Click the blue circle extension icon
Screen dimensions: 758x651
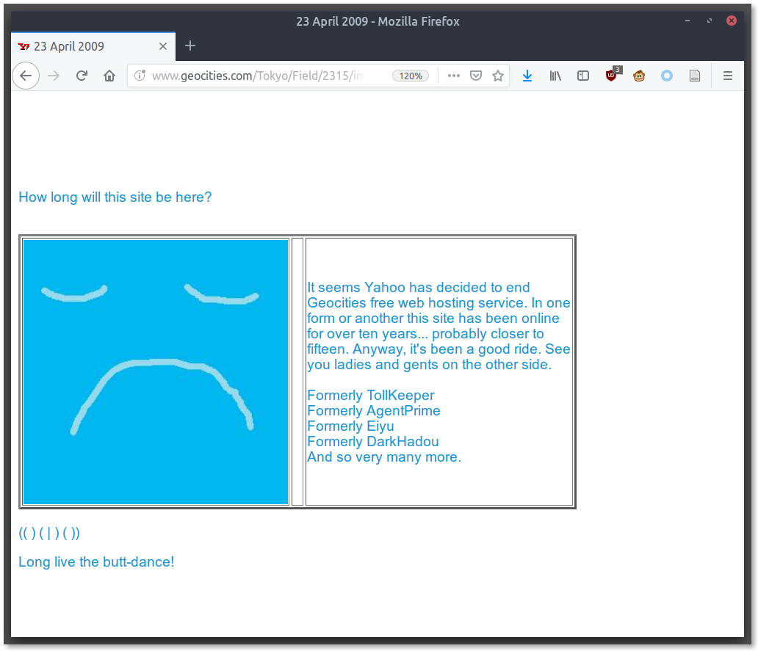[x=667, y=76]
